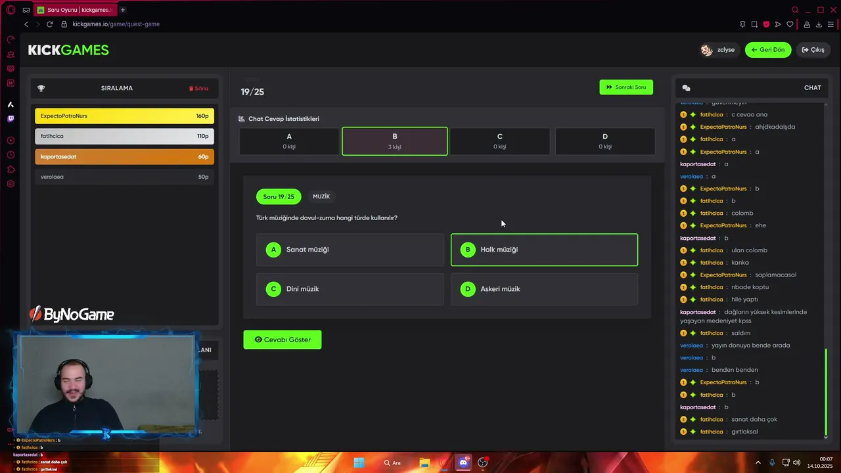Open the downloads icon
Viewport: 841px width, 473px height.
click(819, 24)
